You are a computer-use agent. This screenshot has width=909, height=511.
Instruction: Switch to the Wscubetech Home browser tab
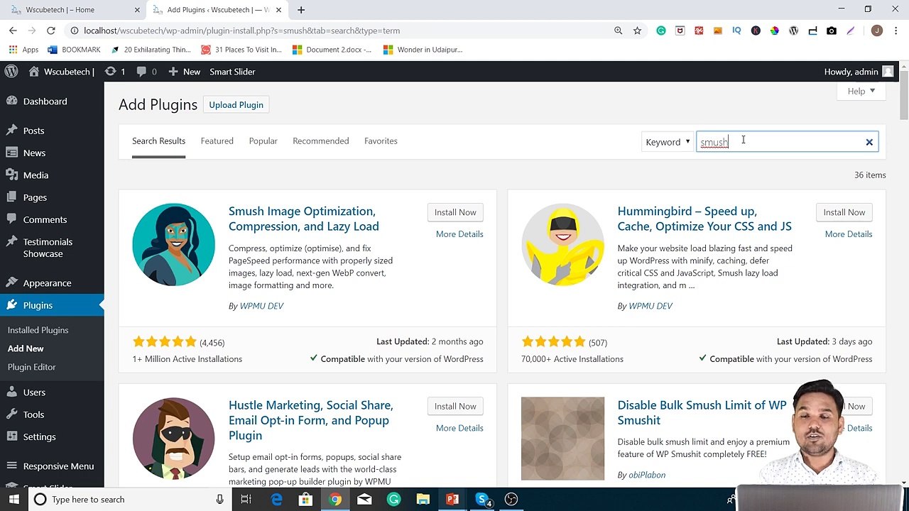point(73,10)
